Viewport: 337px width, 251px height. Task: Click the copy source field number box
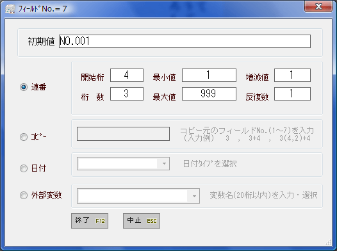coord(123,134)
